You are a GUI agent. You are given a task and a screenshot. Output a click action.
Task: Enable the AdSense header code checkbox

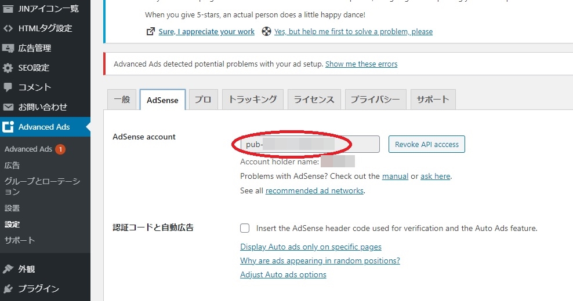245,228
